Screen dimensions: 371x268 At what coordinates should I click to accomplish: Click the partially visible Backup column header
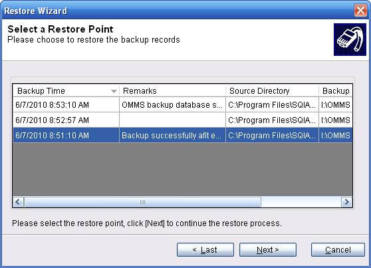[x=336, y=91]
